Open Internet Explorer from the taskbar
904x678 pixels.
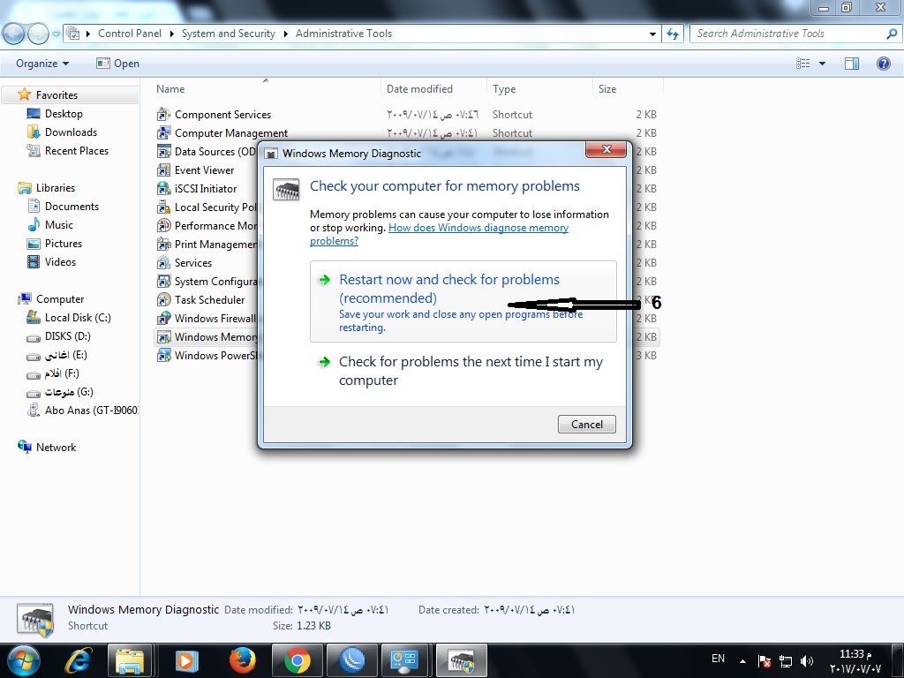click(x=79, y=660)
